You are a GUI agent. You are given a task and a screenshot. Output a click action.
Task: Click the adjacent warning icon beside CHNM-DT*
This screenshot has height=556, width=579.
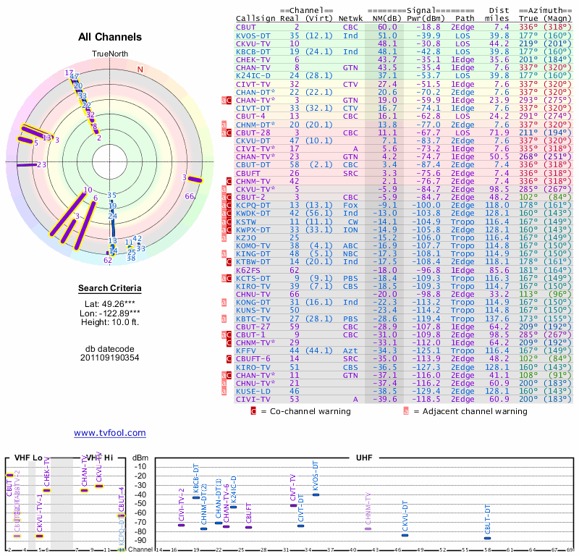click(x=224, y=125)
